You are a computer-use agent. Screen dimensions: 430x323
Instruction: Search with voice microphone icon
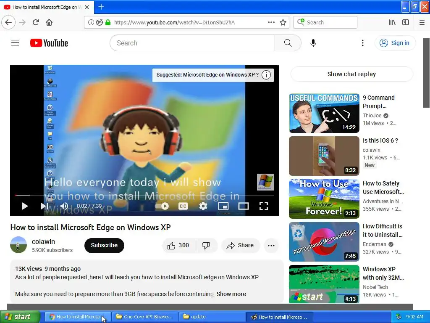[313, 43]
